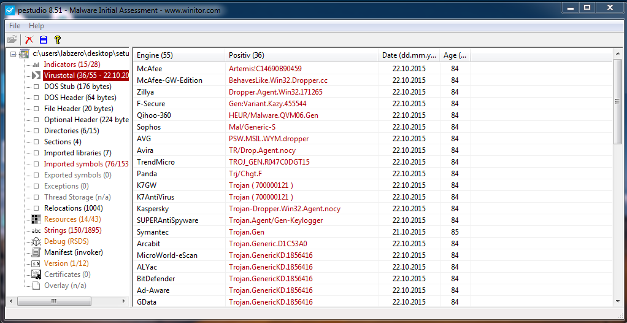The height and width of the screenshot is (323, 627).
Task: Click the abc icon beside Strings
Action: pyautogui.click(x=36, y=230)
